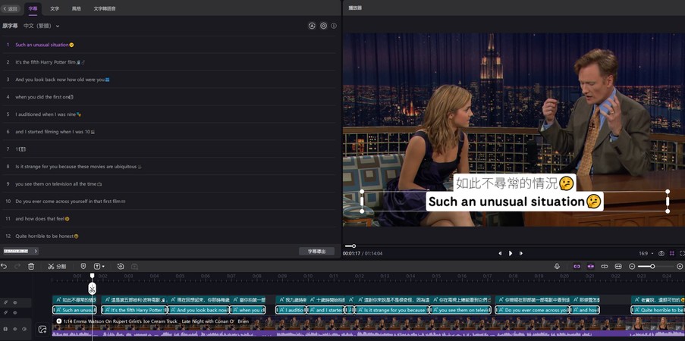Click the redo arrow in timeline toolbar
This screenshot has height=341, width=685.
17,266
